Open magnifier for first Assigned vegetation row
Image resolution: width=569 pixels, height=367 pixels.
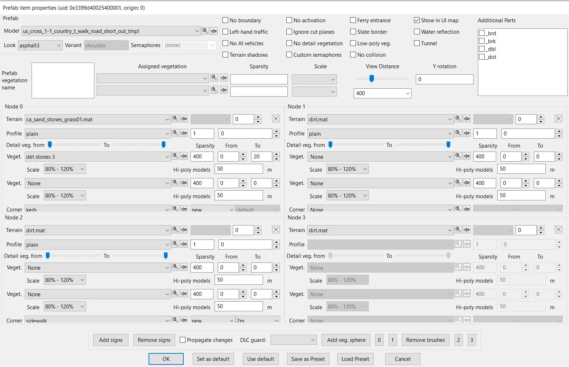214,78
